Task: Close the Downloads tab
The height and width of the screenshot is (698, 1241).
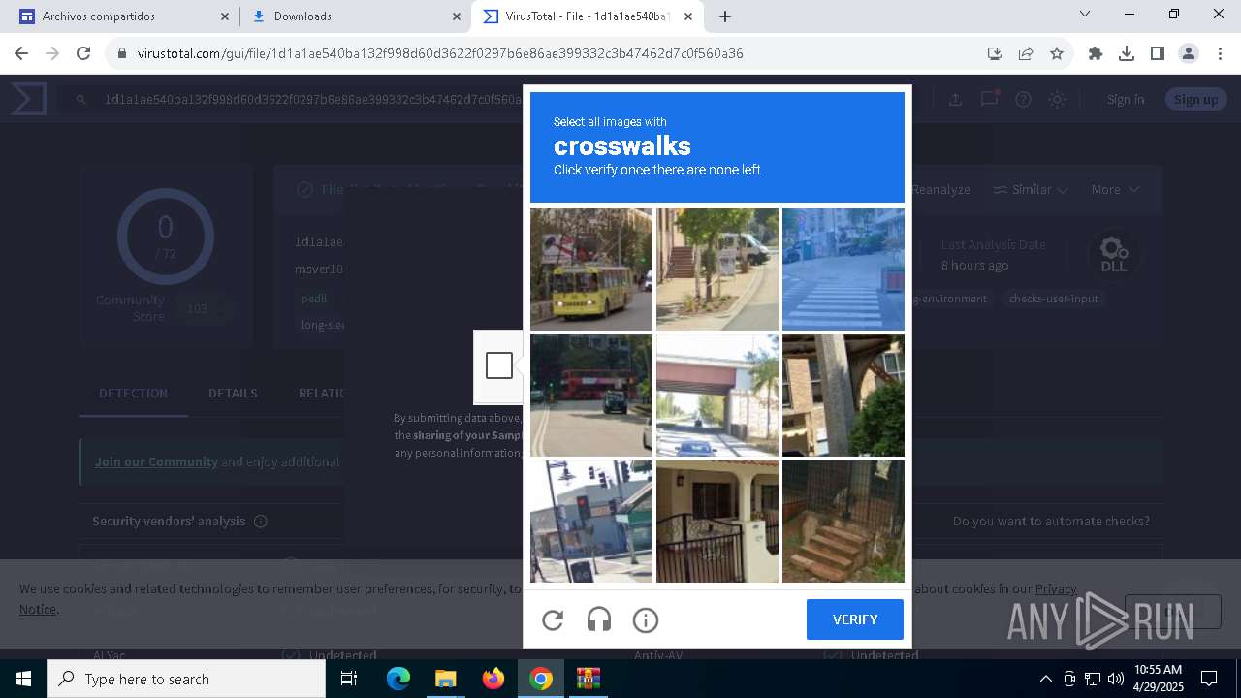Action: (x=457, y=16)
